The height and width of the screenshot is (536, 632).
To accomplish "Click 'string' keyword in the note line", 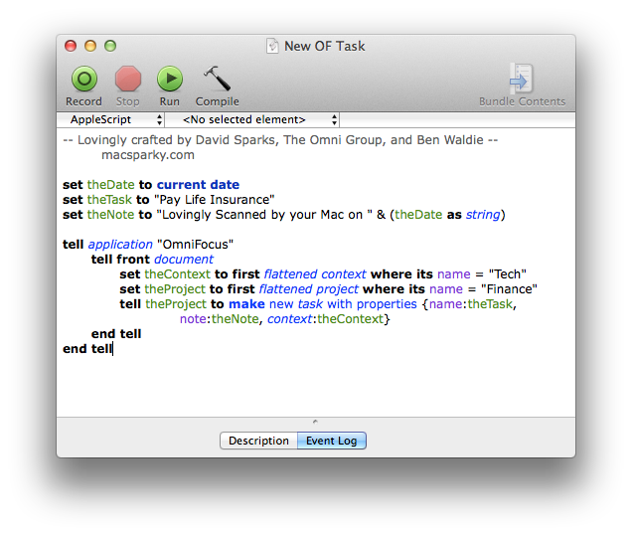I will tap(483, 215).
